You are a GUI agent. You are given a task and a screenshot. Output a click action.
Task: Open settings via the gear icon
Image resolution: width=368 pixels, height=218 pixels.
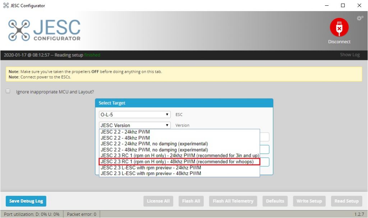(x=360, y=18)
